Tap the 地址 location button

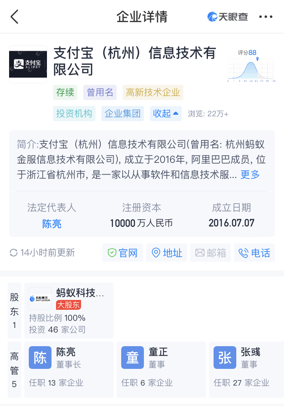coord(167,253)
